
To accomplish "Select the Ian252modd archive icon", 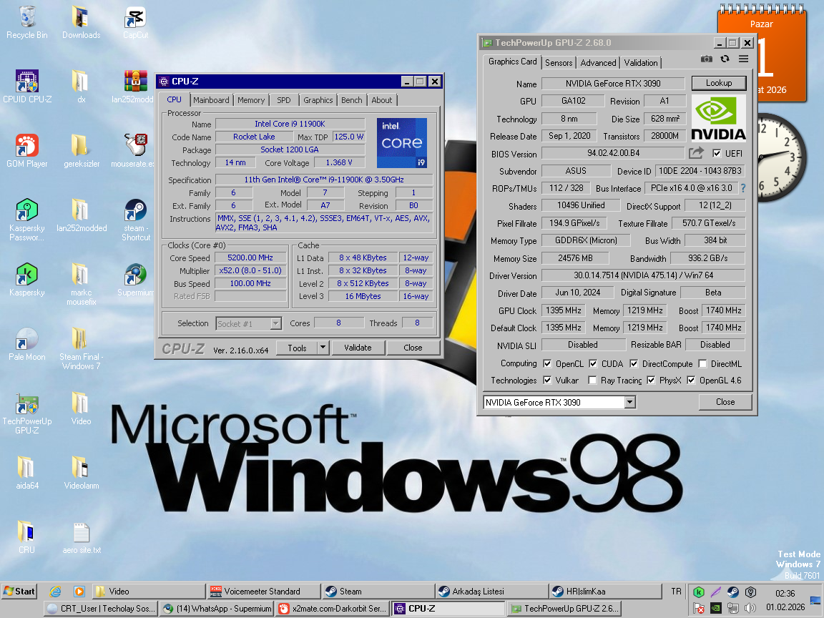I will click(135, 87).
